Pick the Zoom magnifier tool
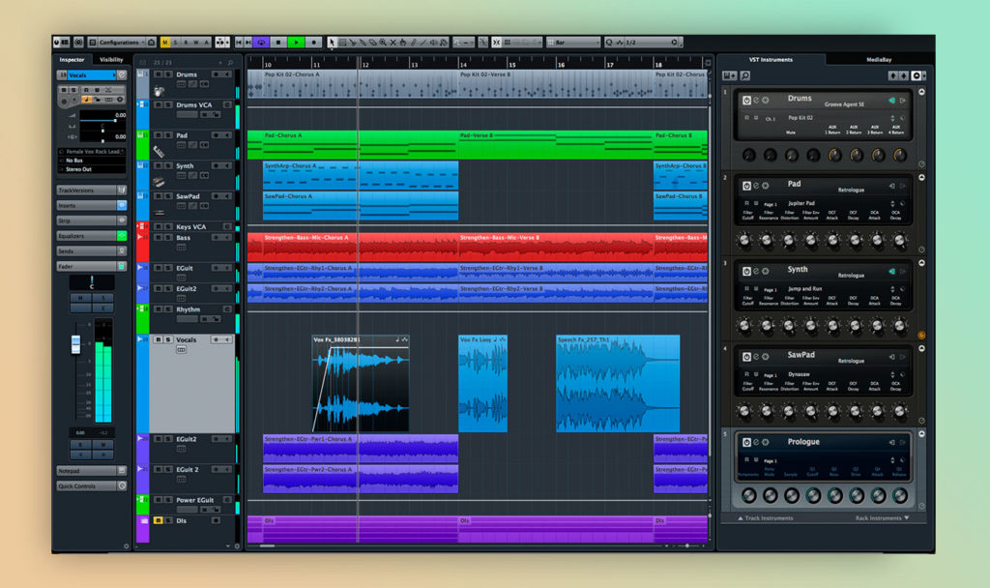990x588 pixels. click(383, 43)
